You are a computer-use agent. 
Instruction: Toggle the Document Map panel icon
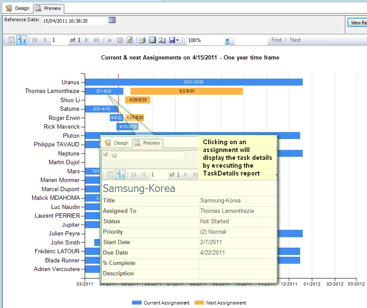(x=12, y=40)
